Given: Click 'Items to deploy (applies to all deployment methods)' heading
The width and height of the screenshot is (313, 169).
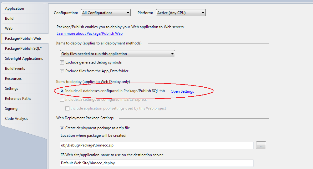Looking at the screenshot, I should coord(99,43).
